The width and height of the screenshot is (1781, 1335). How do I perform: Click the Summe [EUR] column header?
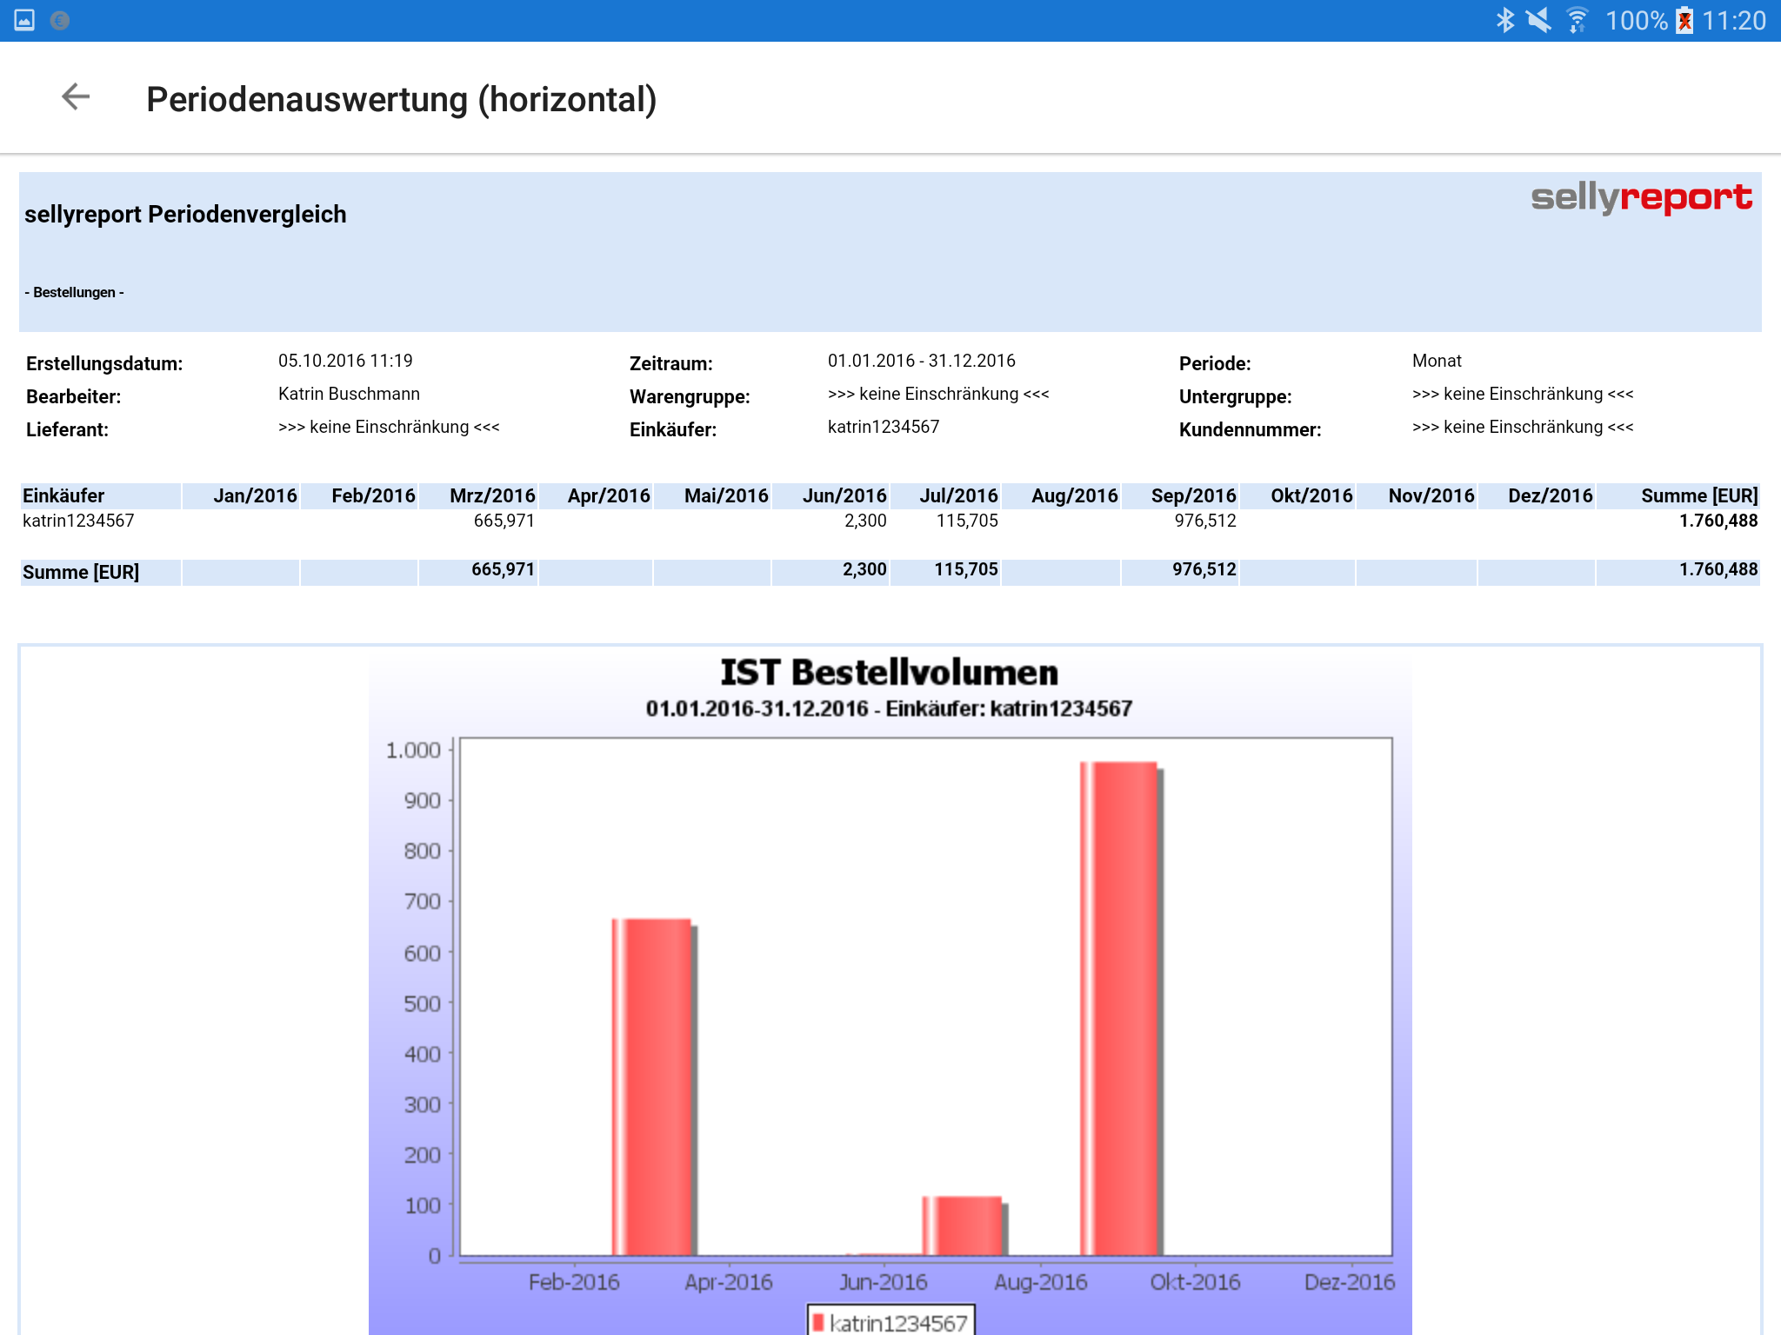[1698, 495]
